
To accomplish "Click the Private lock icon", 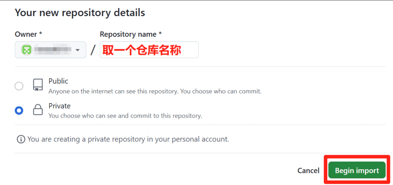I will (38, 110).
